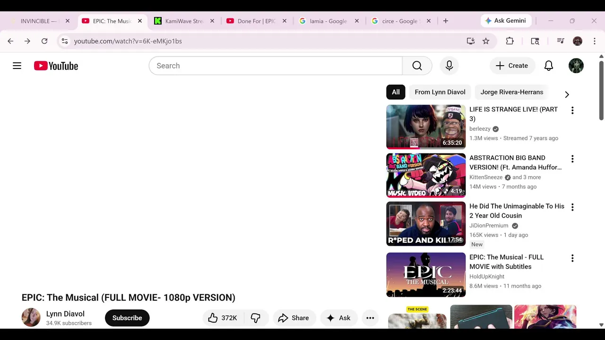The image size is (605, 340).
Task: Open the notifications bell
Action: pyautogui.click(x=548, y=66)
